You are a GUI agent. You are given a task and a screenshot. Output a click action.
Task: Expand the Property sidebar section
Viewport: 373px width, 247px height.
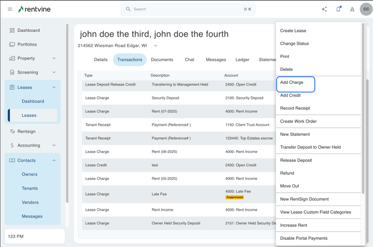[54, 58]
